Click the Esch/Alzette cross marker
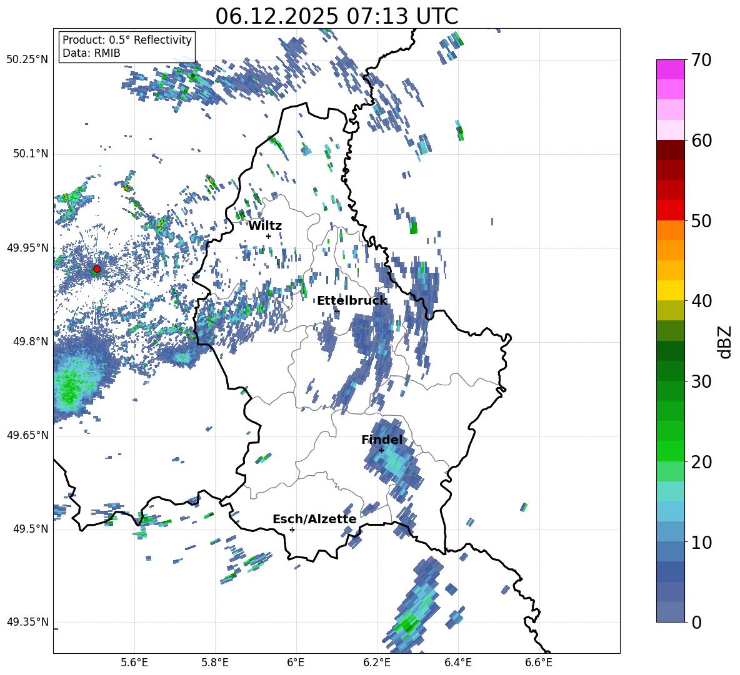Image resolution: width=740 pixels, height=675 pixels. pos(292,530)
